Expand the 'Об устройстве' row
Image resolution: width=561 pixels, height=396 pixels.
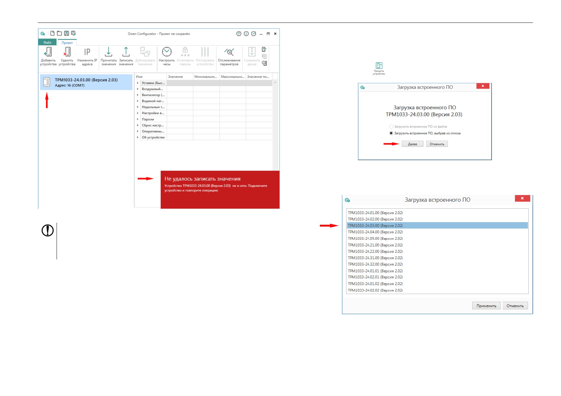pos(138,137)
